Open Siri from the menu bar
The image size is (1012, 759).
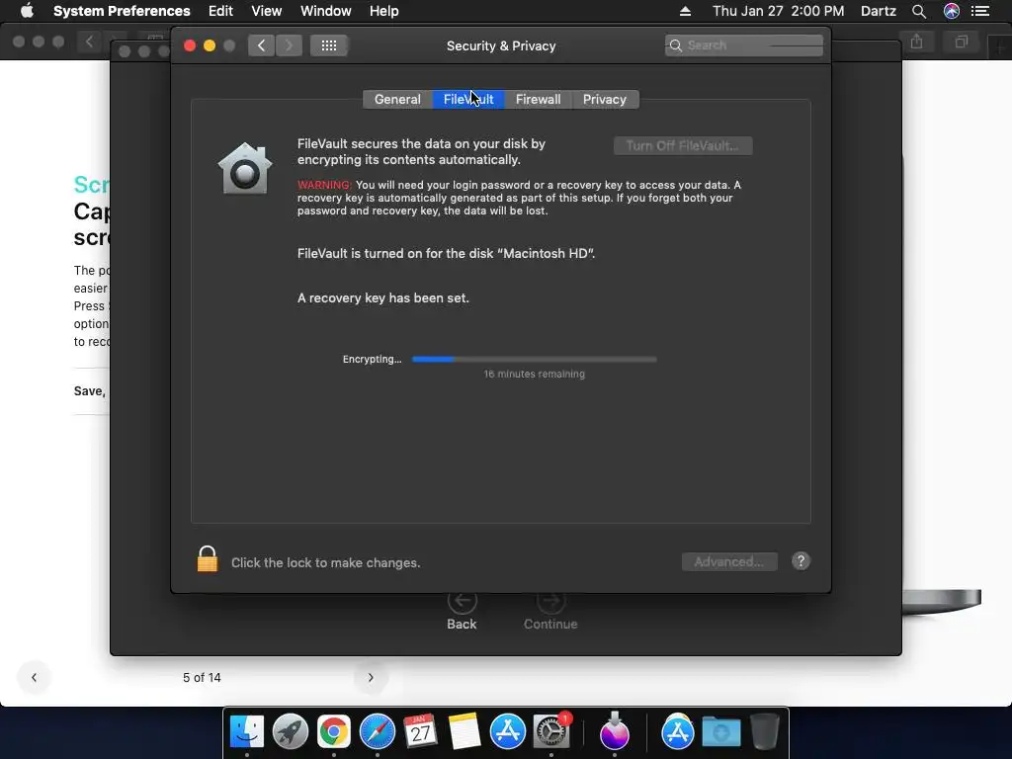951,11
